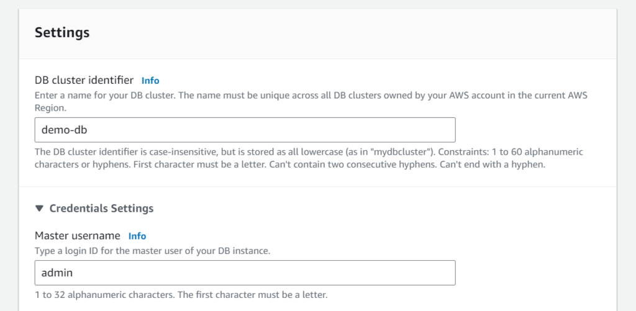Place cursor on the demo-db text
This screenshot has width=636, height=311.
pyautogui.click(x=65, y=130)
